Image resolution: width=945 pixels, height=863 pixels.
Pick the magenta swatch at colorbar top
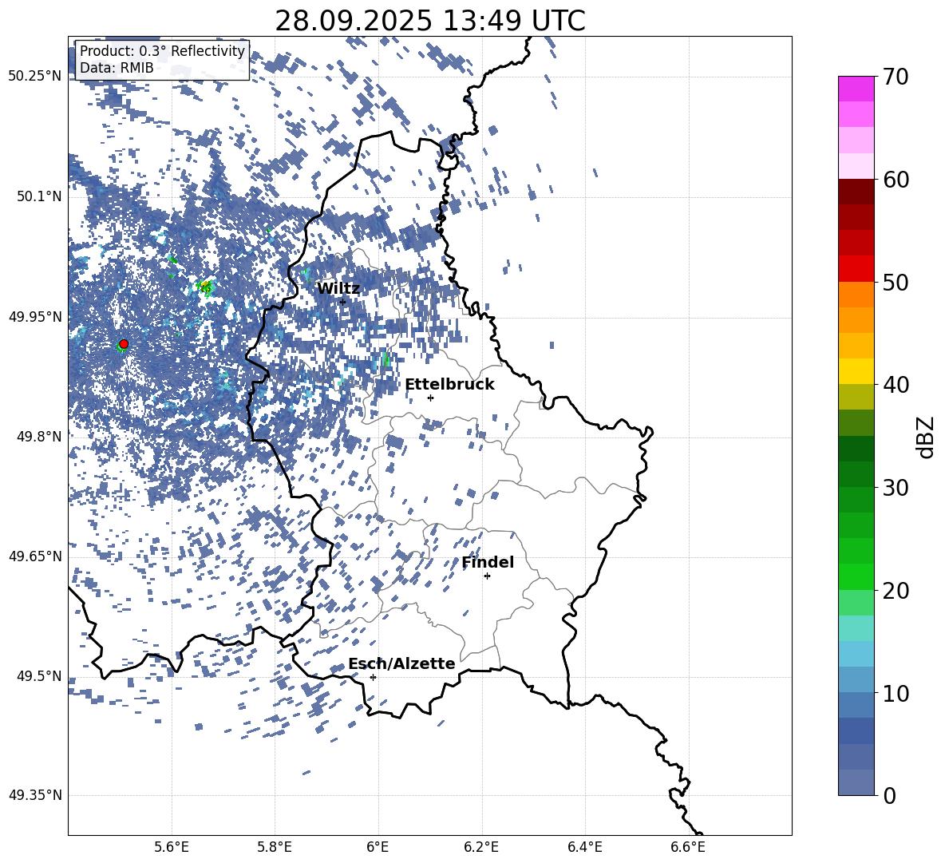856,89
